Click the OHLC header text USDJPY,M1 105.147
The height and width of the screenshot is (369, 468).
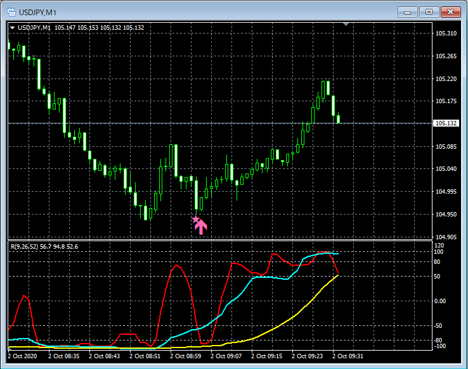47,28
